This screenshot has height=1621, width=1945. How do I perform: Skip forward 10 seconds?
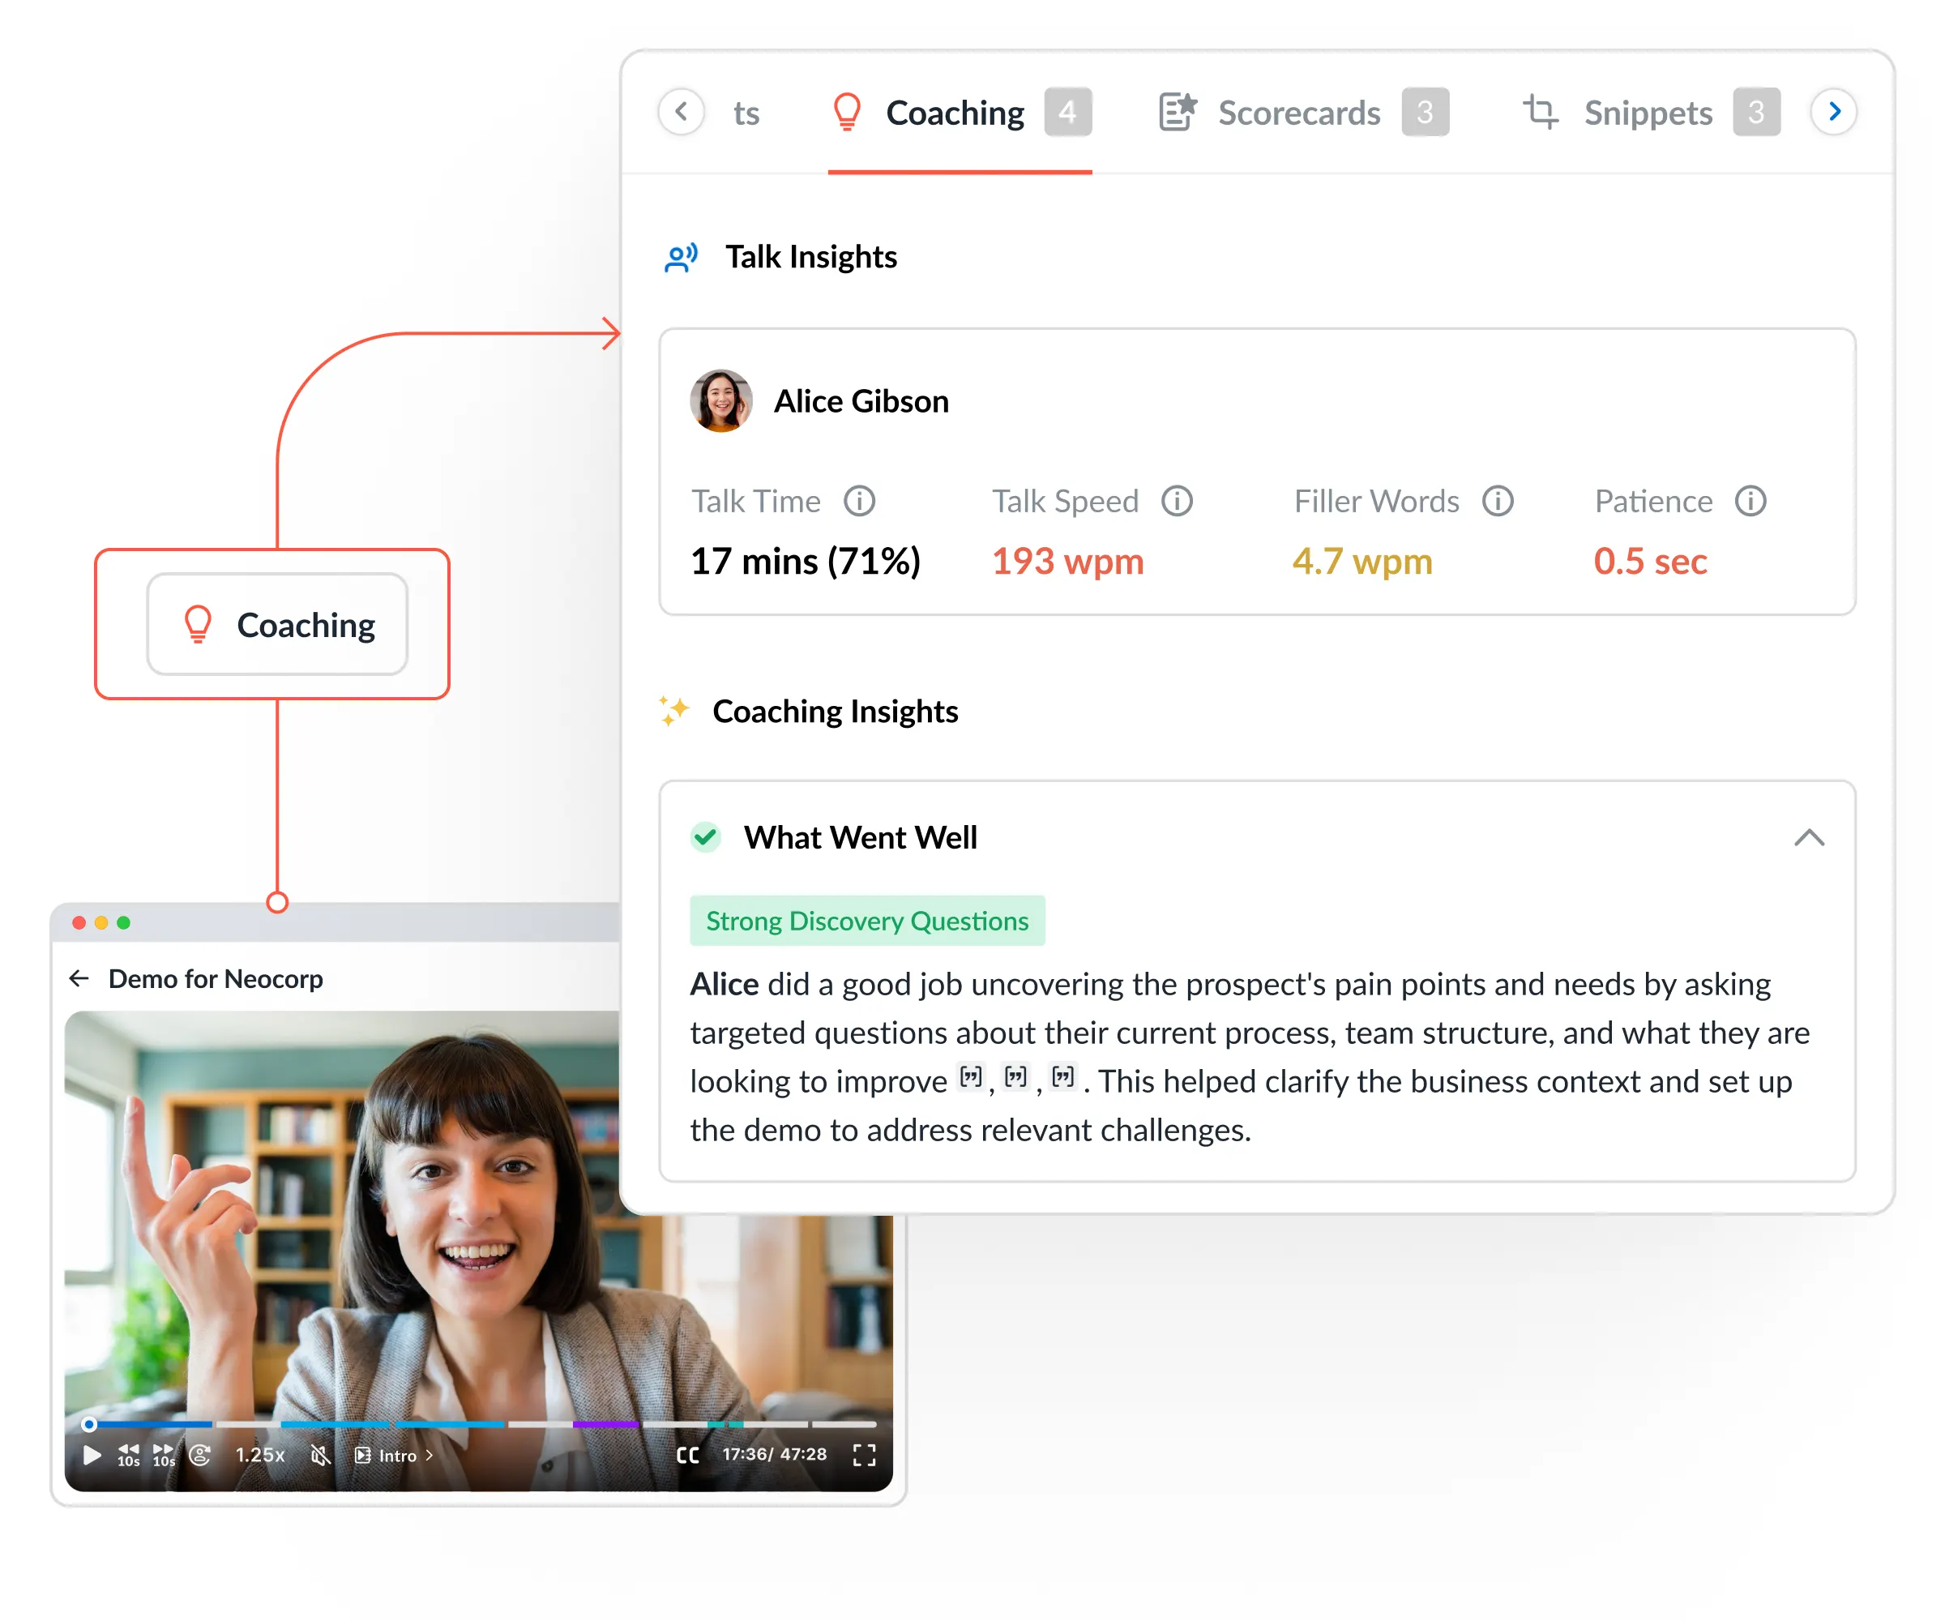[163, 1455]
